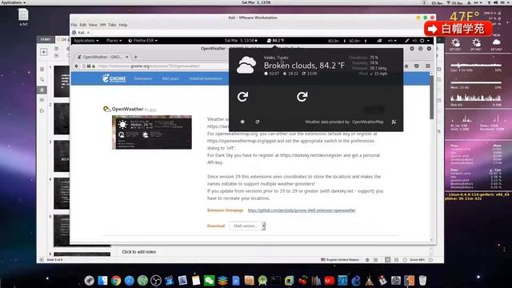Screen dimensions: 512x288
Task: Select the Kali VM tab in VMware
Action: pos(81,33)
